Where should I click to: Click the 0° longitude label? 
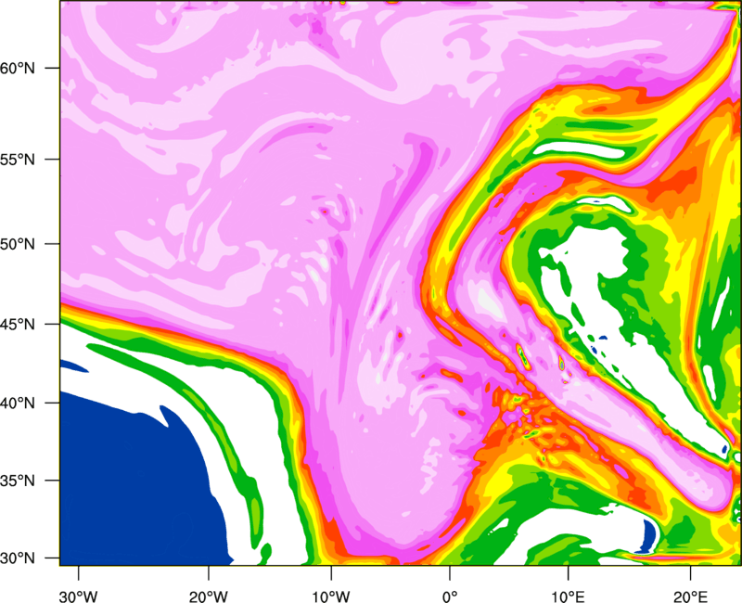point(450,597)
